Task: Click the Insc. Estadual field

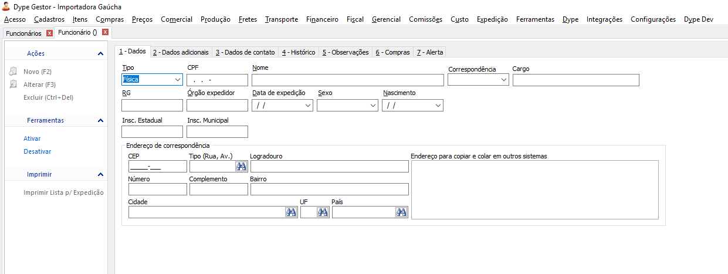Action: point(152,131)
